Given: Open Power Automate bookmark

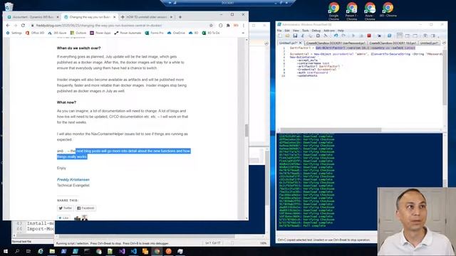Looking at the screenshot, I should 128,33.
